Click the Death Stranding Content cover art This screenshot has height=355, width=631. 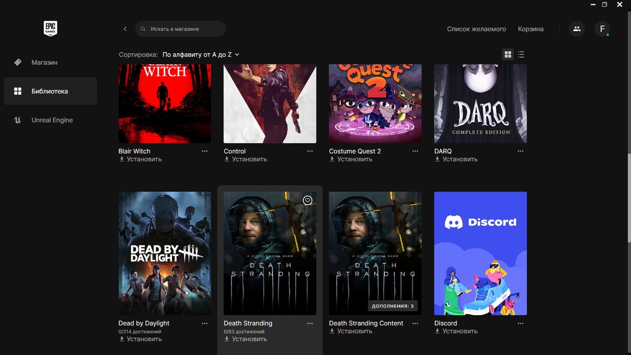[375, 253]
